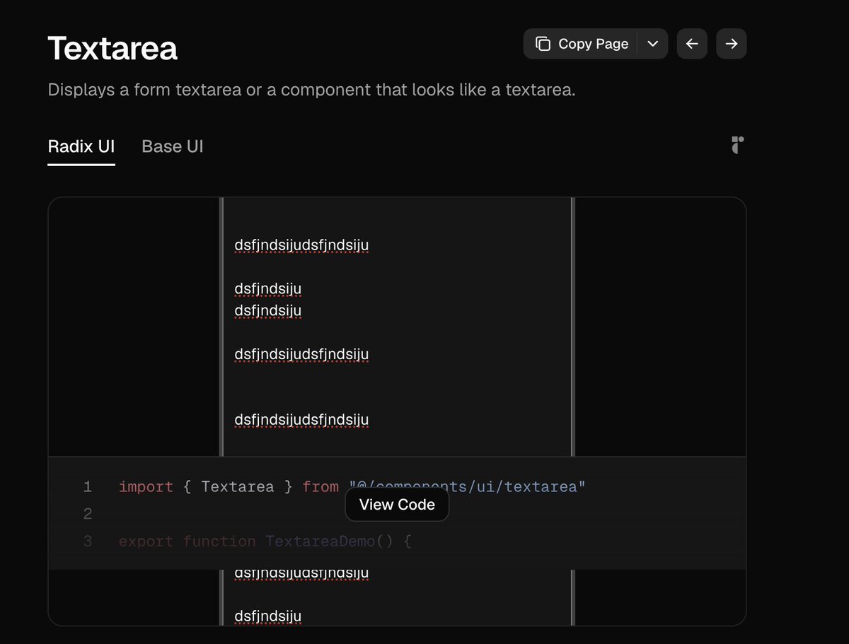849x644 pixels.
Task: Click the logo icon right of the tabs
Action: tap(737, 146)
